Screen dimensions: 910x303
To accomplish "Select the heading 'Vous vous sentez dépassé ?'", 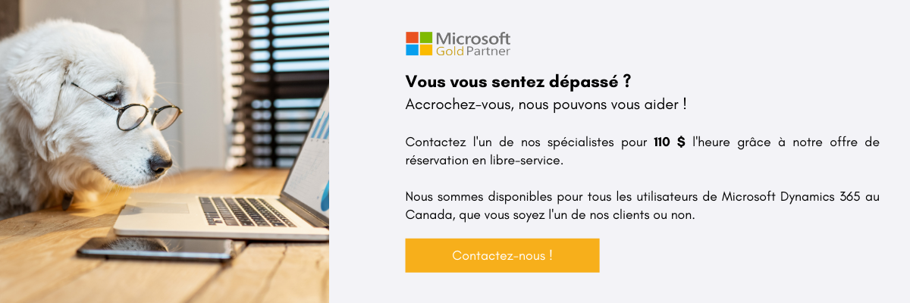I will (519, 82).
